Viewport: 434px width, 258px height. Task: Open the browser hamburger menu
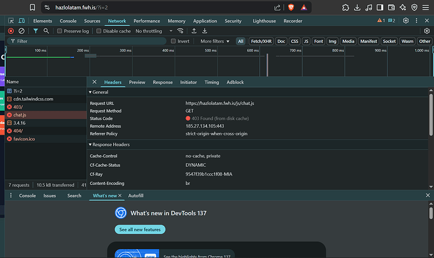point(426,8)
